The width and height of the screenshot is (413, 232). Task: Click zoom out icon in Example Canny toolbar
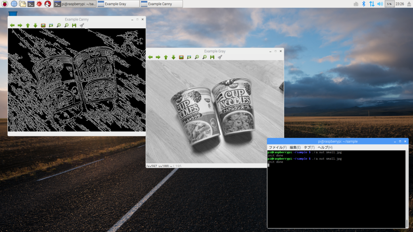coord(67,25)
